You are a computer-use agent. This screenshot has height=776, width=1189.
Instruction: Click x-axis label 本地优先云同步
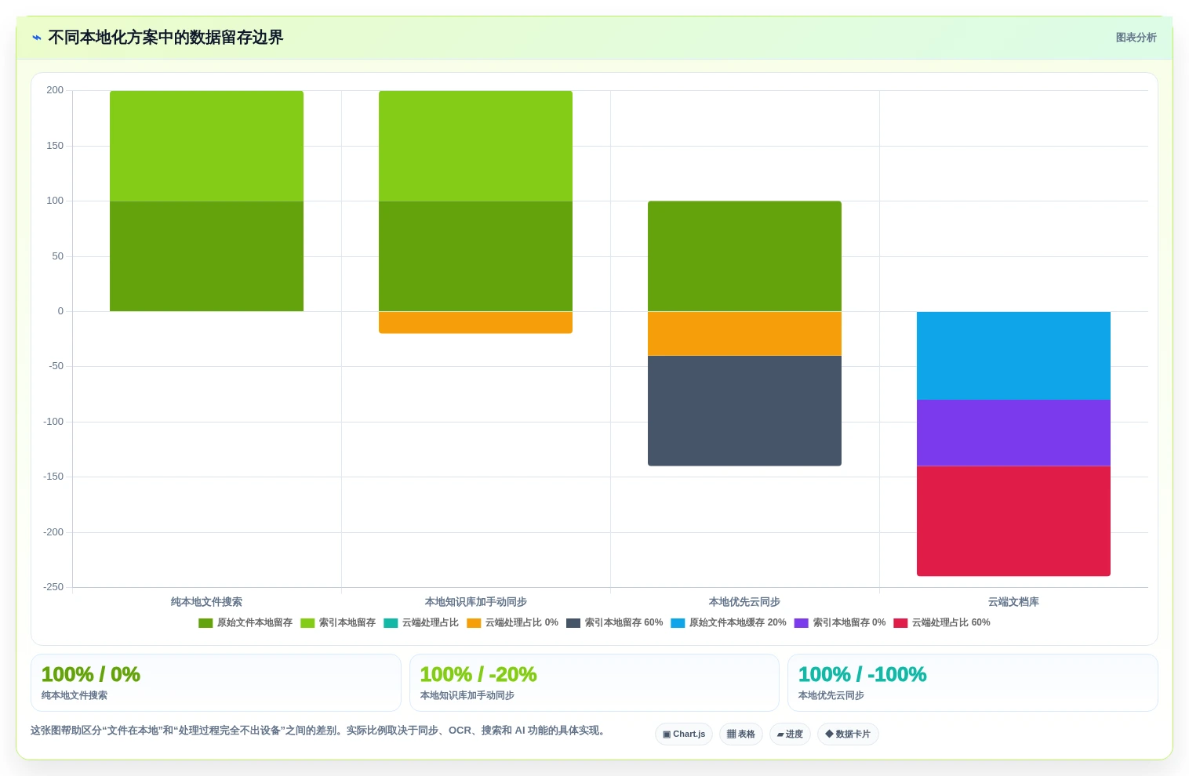pos(744,602)
